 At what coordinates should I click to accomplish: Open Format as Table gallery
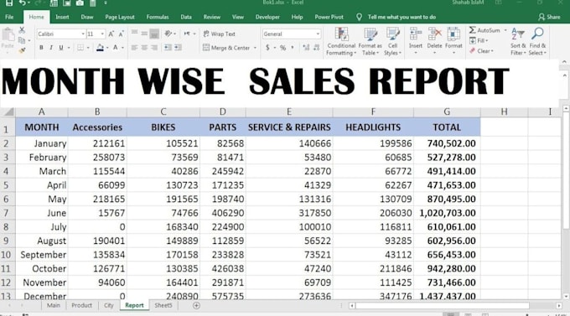click(x=370, y=41)
